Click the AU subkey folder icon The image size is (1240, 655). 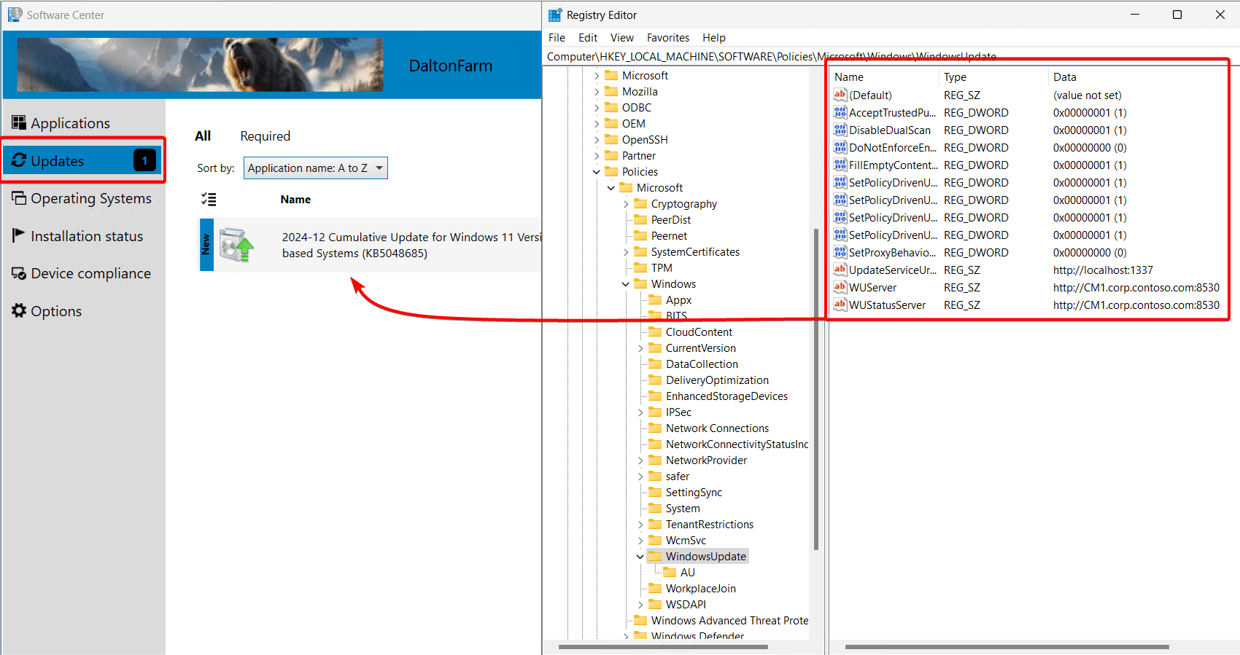[670, 572]
